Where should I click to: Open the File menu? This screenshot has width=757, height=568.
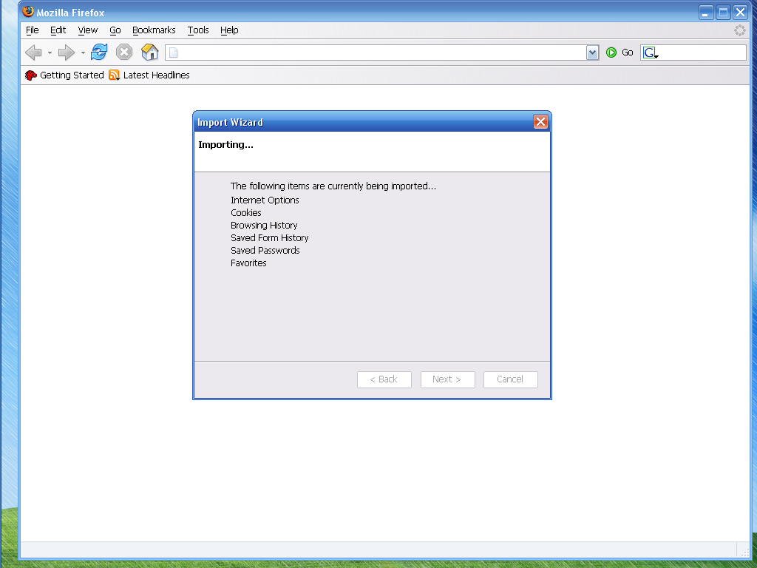tap(32, 30)
